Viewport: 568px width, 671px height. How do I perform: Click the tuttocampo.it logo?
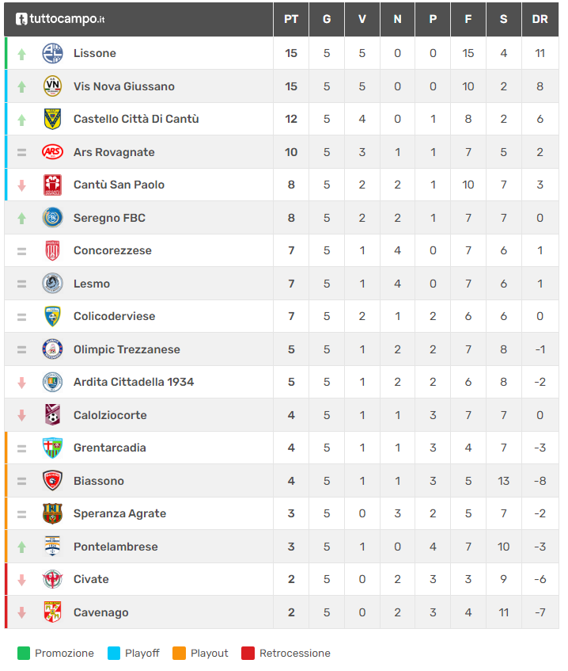60,19
